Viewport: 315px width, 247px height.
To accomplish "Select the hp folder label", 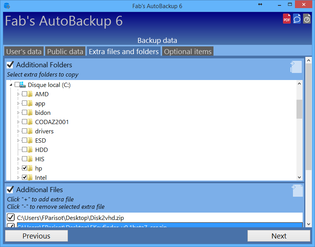I will tap(39, 168).
